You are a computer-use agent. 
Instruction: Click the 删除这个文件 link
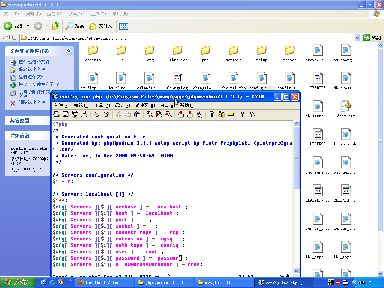click(x=32, y=102)
